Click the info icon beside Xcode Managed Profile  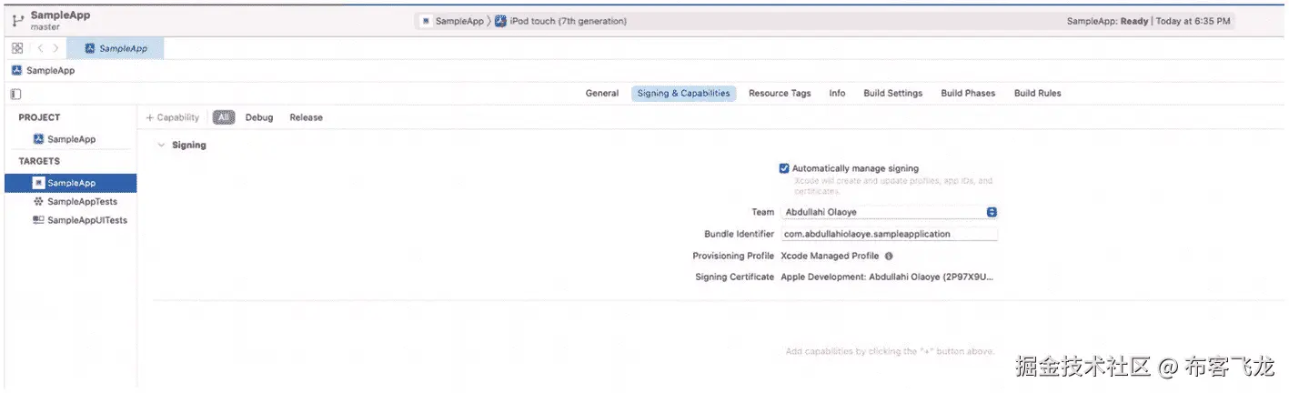tap(889, 256)
